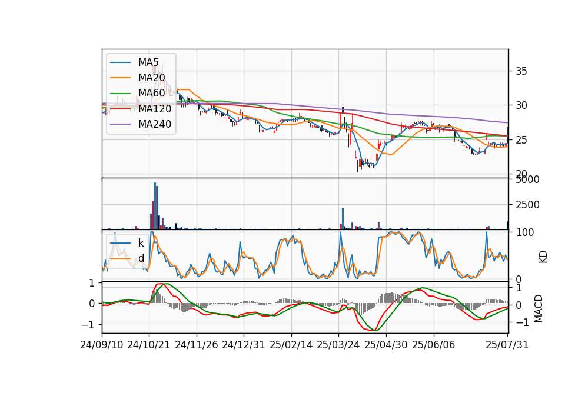Click the MA120 legend label
This screenshot has height=406, width=565.
point(155,108)
